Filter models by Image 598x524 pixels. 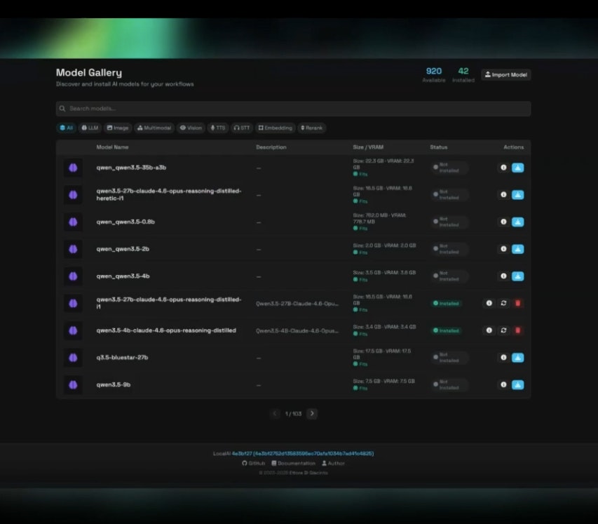[x=118, y=128]
